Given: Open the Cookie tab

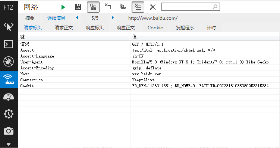Looking at the screenshot, I should (x=155, y=28).
